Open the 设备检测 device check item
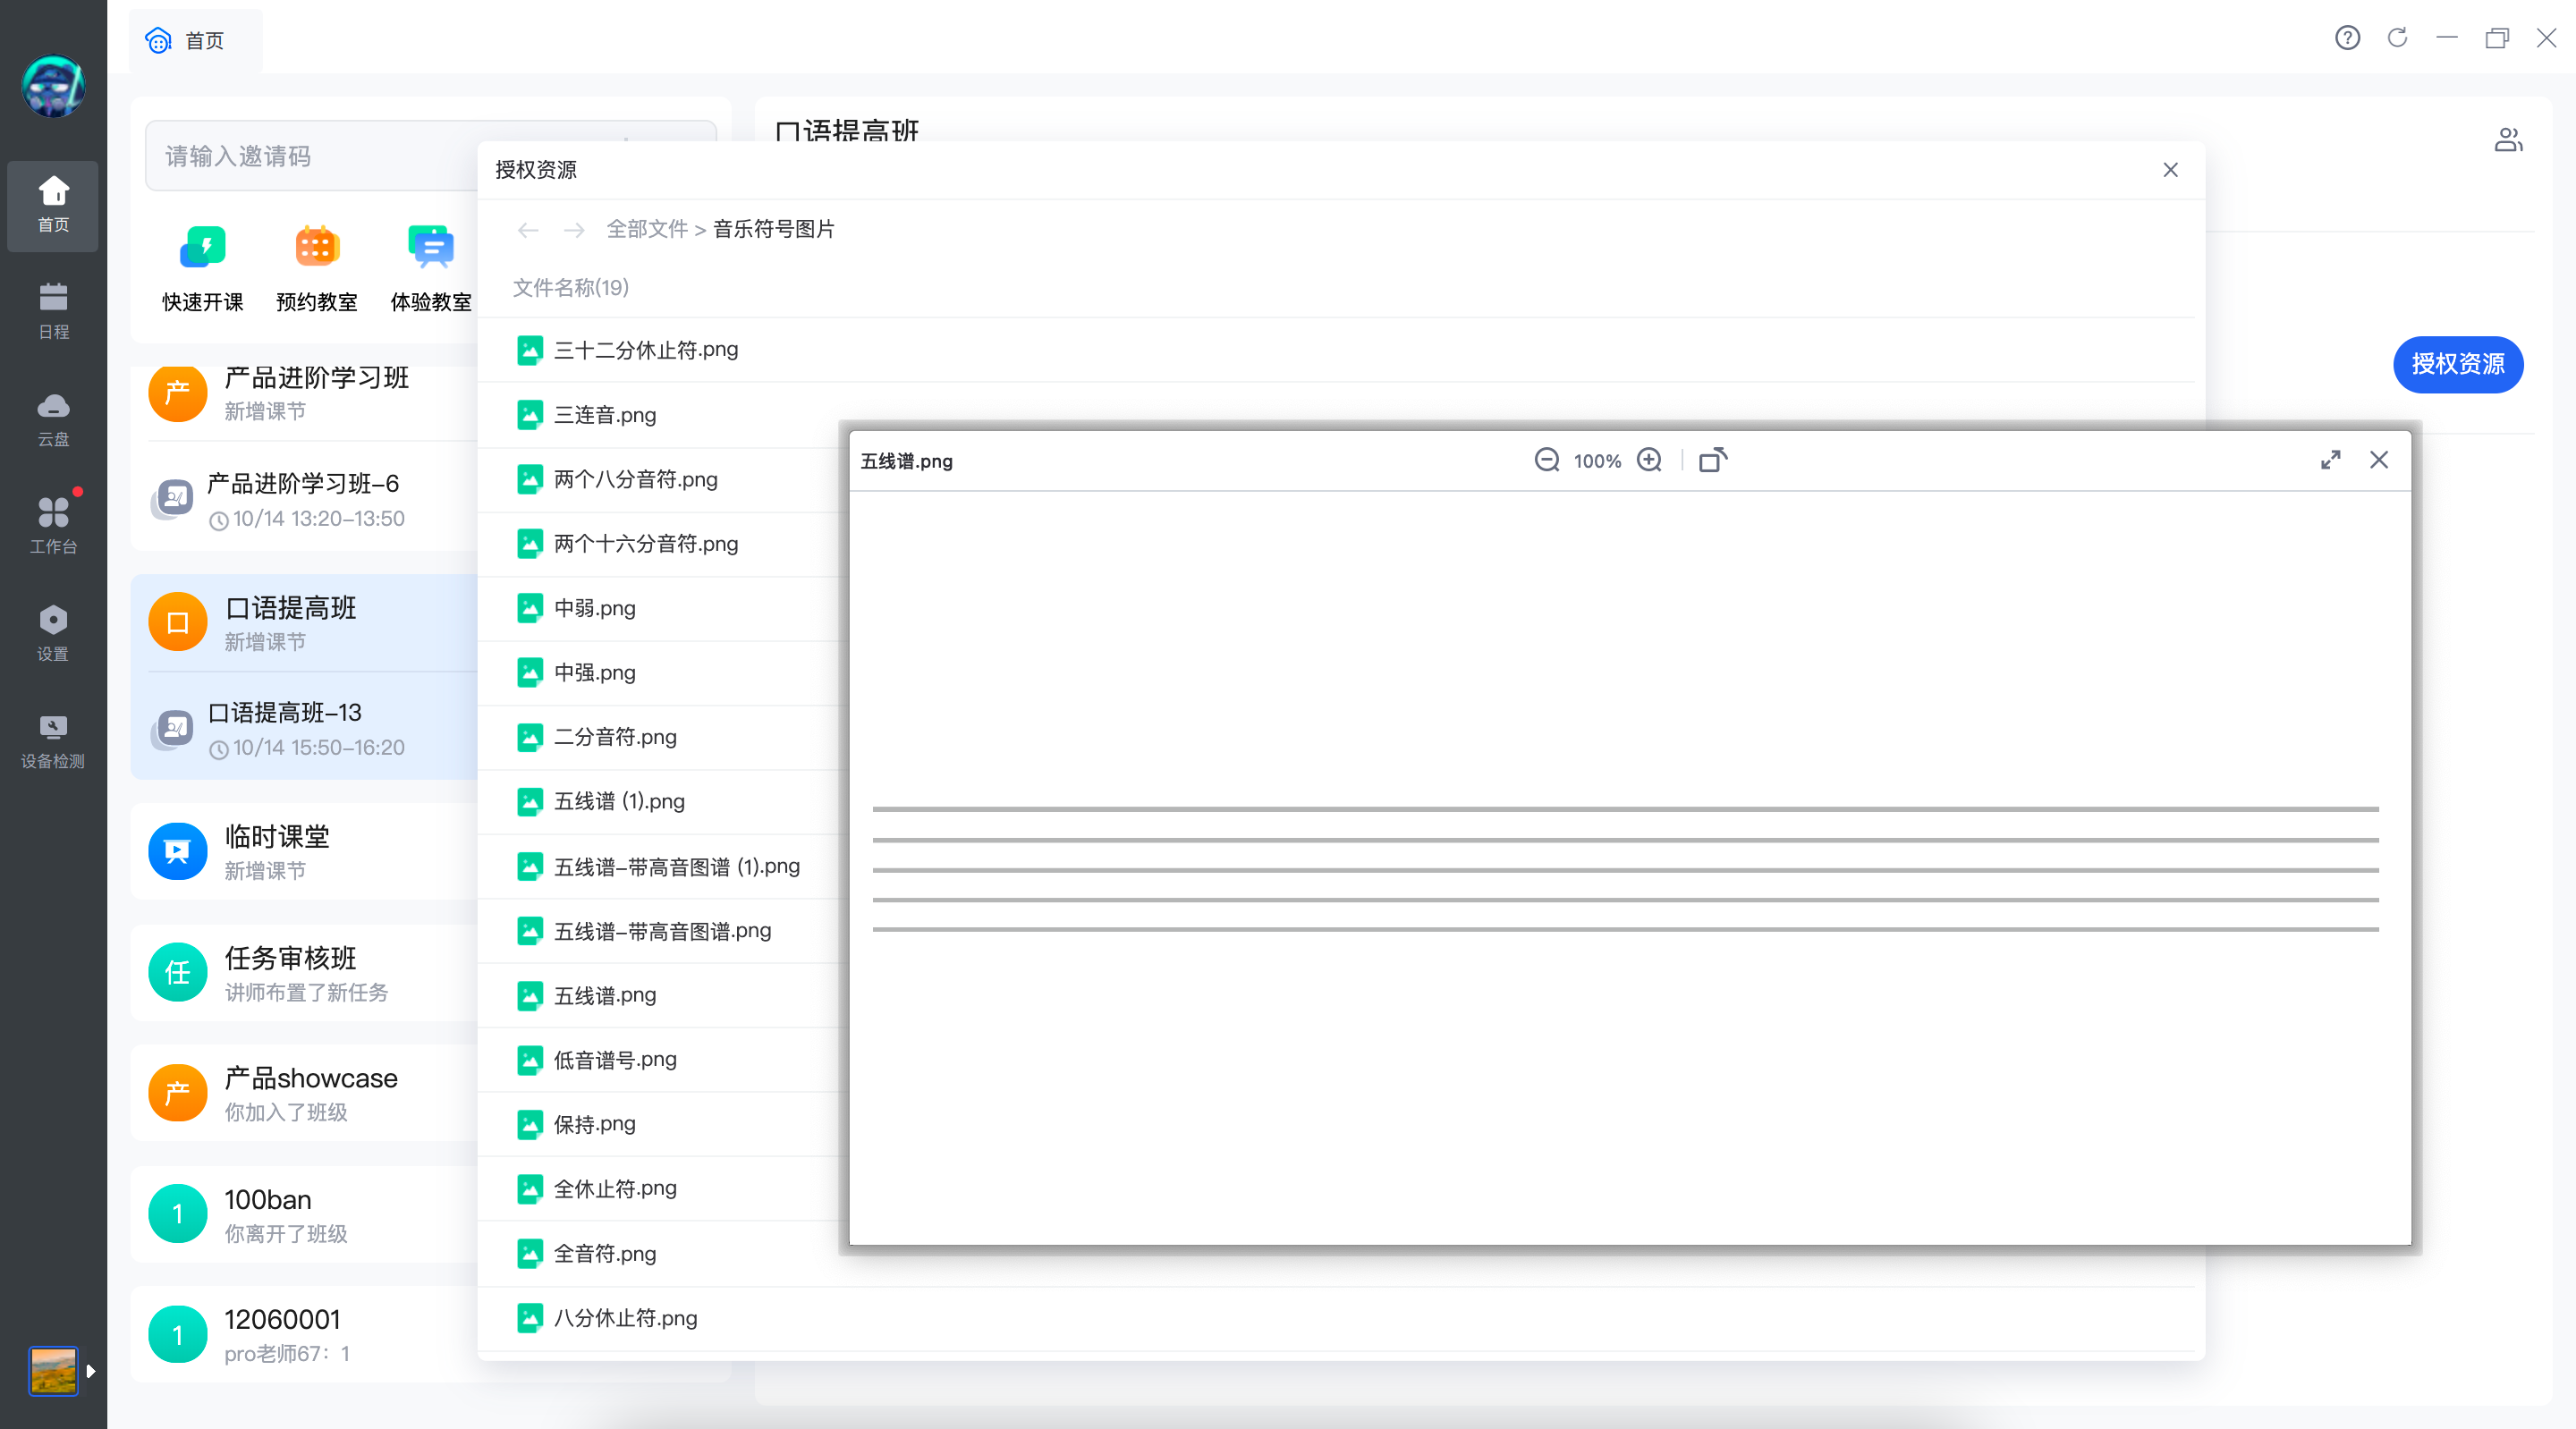This screenshot has width=2576, height=1429. click(x=53, y=741)
